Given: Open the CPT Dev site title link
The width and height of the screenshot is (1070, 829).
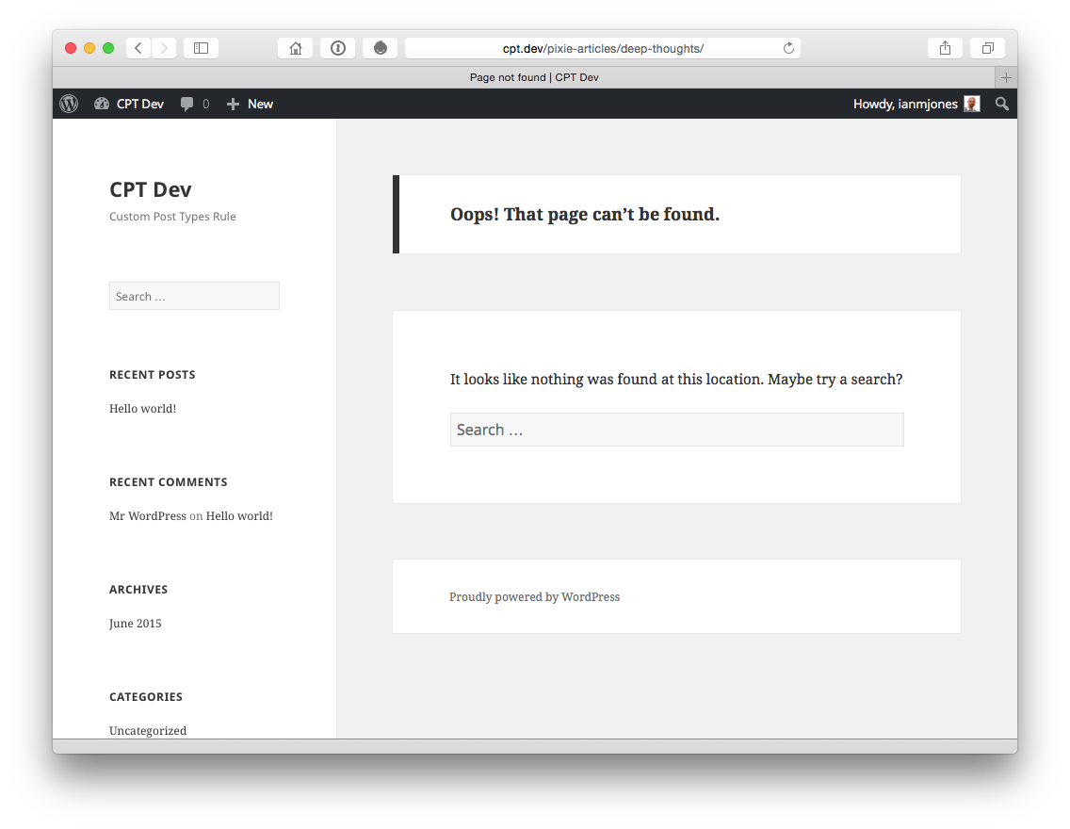Looking at the screenshot, I should tap(150, 189).
